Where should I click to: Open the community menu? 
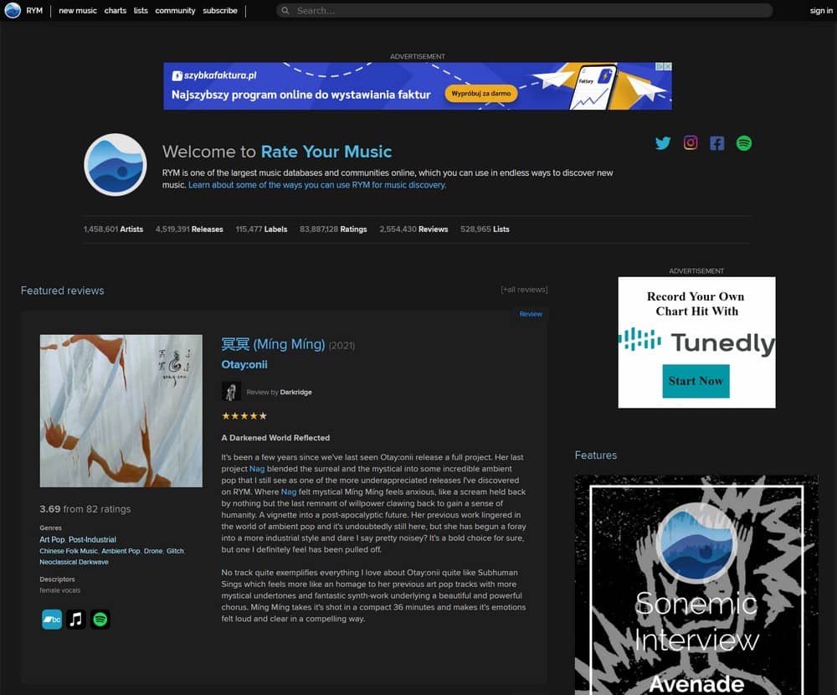(x=175, y=11)
